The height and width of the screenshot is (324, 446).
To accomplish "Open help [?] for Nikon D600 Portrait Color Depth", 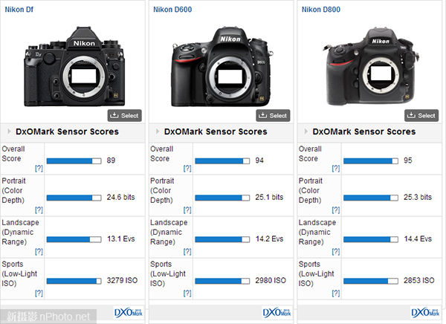I will coord(187,210).
